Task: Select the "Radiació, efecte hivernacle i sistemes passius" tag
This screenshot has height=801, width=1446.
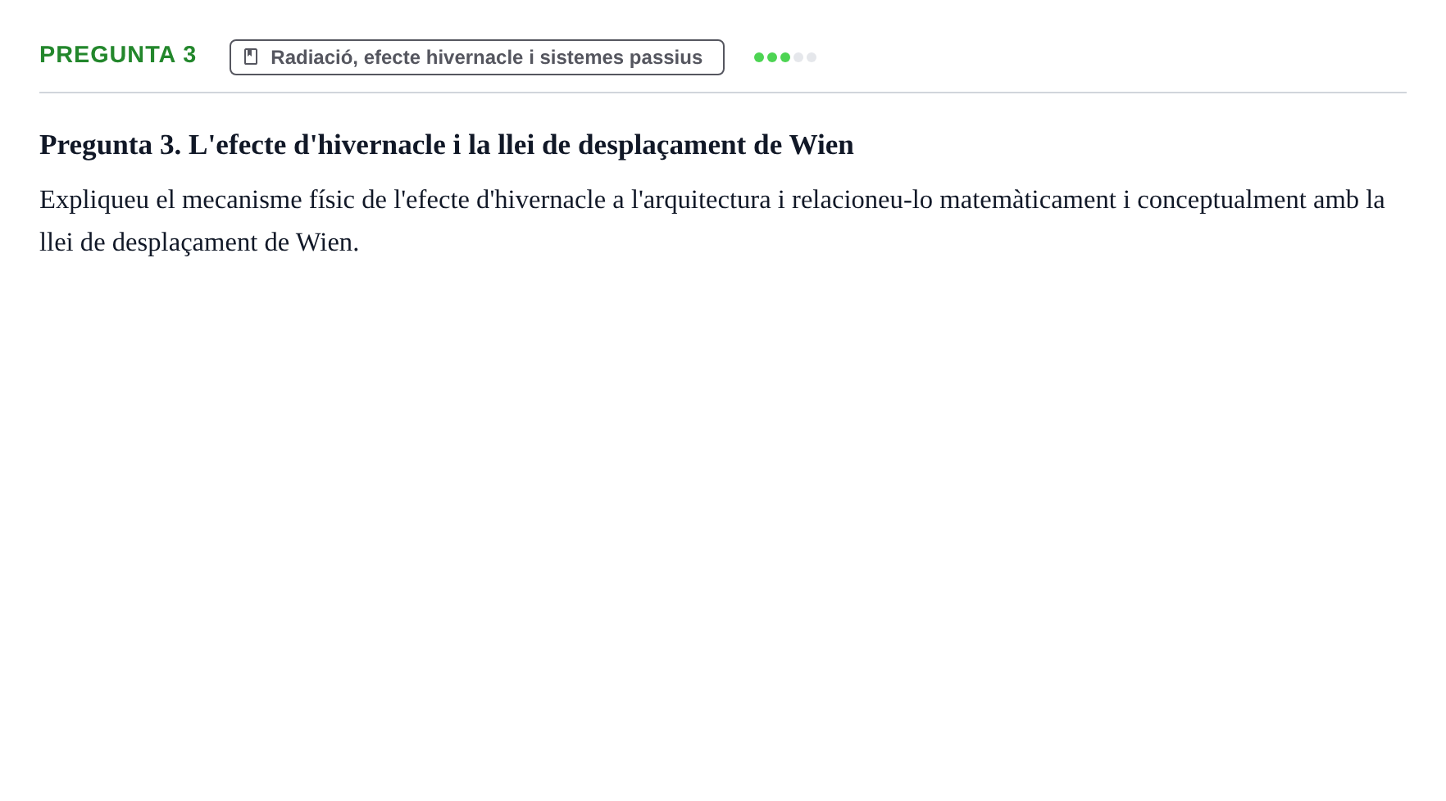Action: (477, 57)
